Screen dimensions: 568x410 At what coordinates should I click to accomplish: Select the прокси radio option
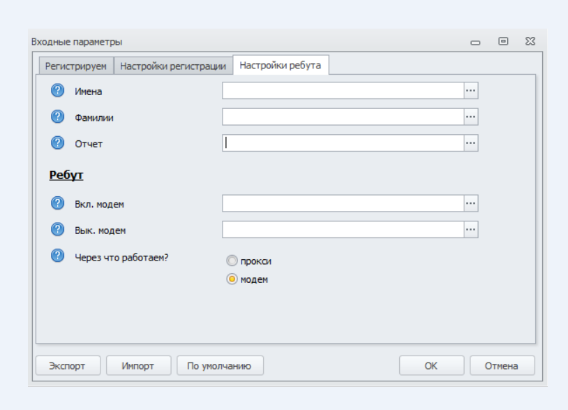tap(232, 261)
